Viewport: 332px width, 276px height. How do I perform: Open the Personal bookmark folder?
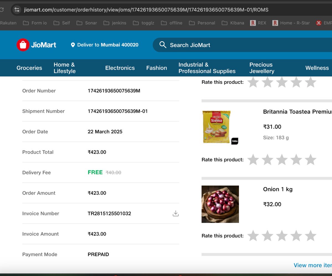click(x=202, y=23)
